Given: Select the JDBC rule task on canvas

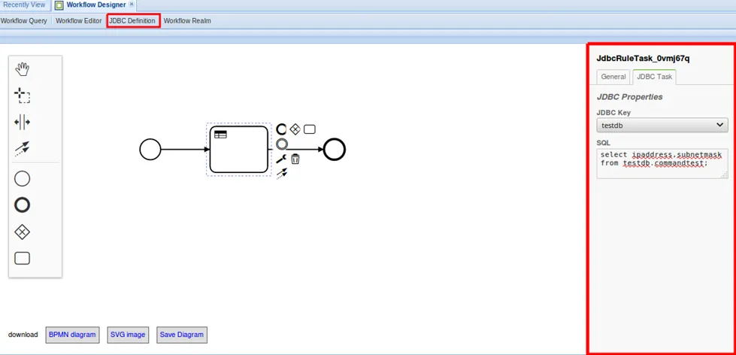Looking at the screenshot, I should 239,150.
